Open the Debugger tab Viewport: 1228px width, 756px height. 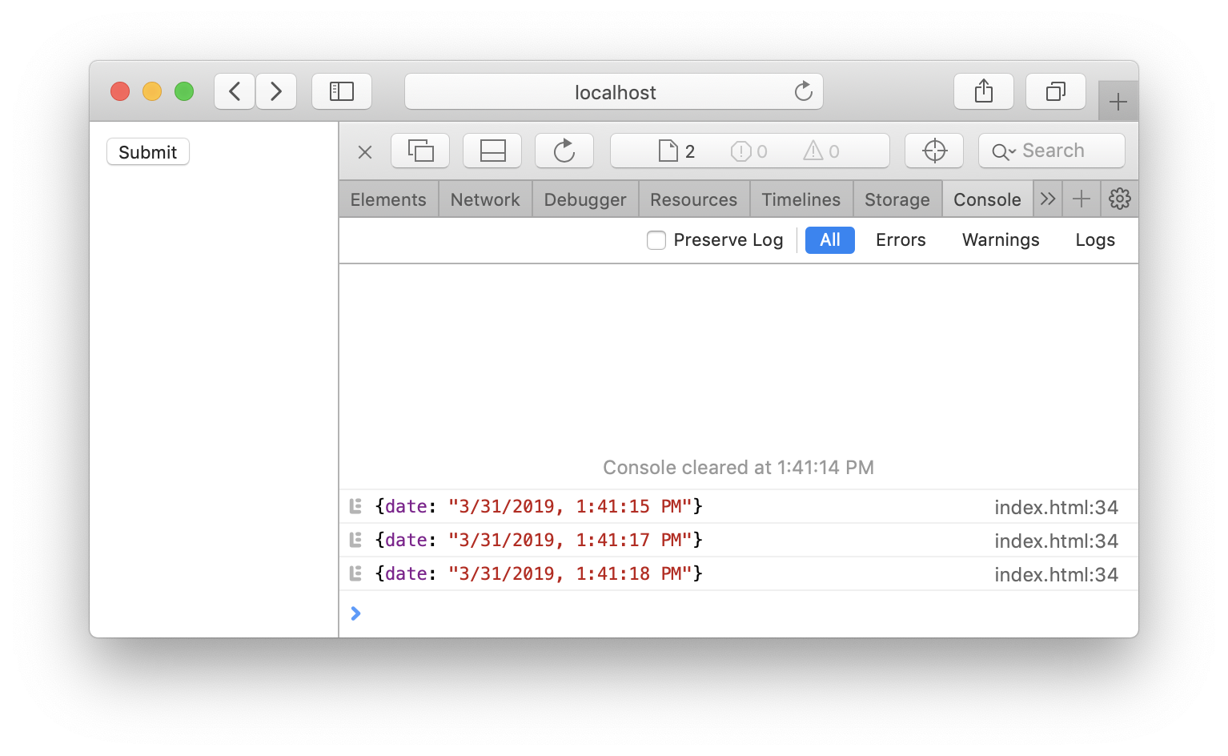click(x=585, y=199)
